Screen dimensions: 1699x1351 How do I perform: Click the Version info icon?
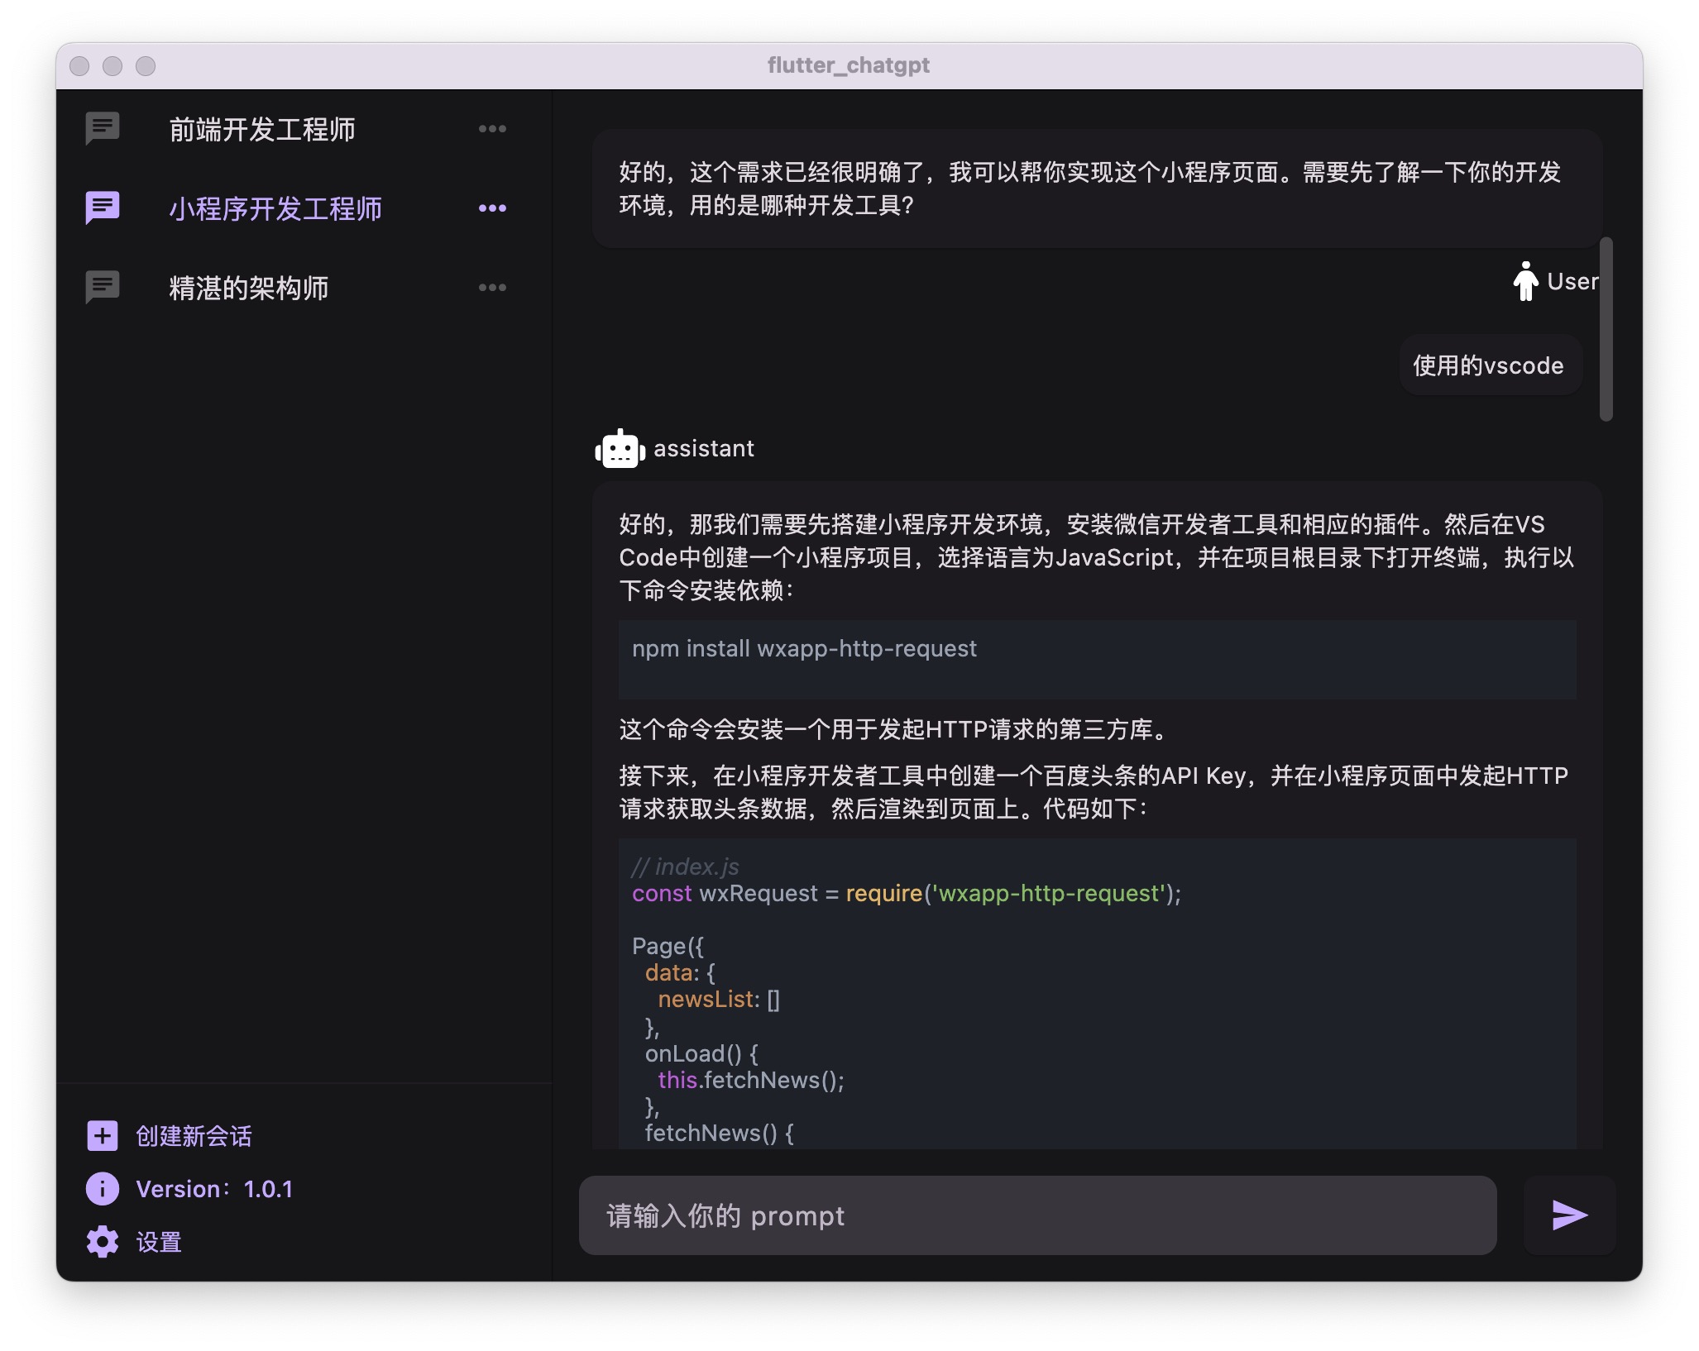pyautogui.click(x=103, y=1189)
